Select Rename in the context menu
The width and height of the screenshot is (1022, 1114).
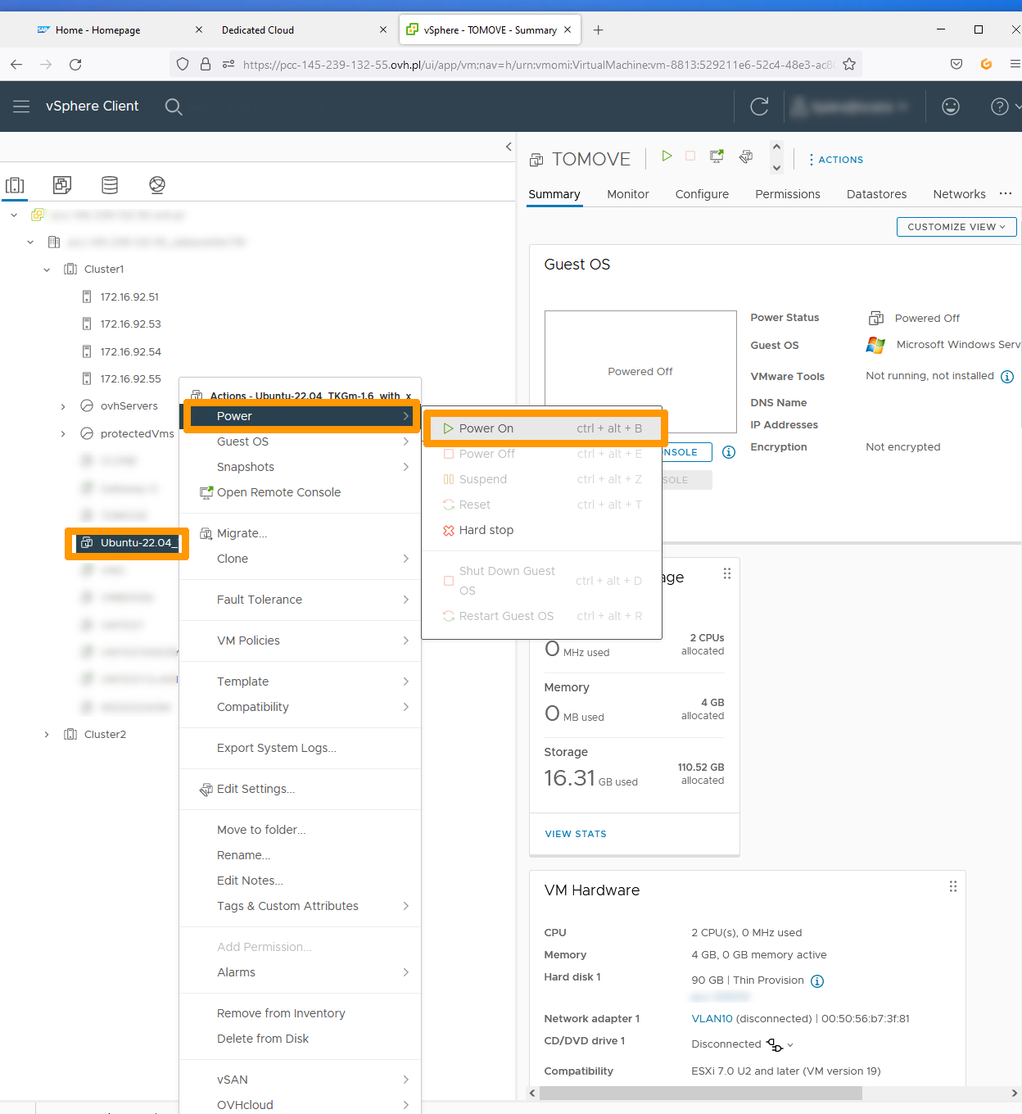[300, 855]
